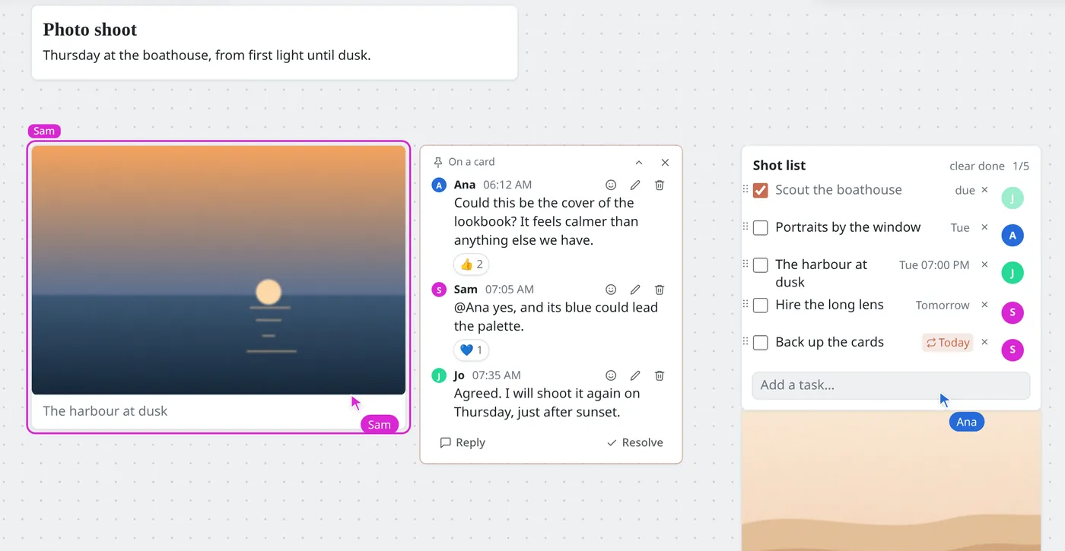
Task: Collapse the comment thread with the chevron
Action: 639,163
